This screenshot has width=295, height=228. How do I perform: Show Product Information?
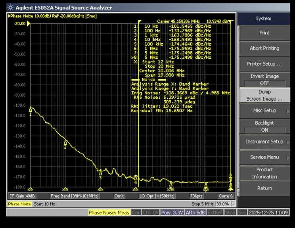click(x=264, y=173)
